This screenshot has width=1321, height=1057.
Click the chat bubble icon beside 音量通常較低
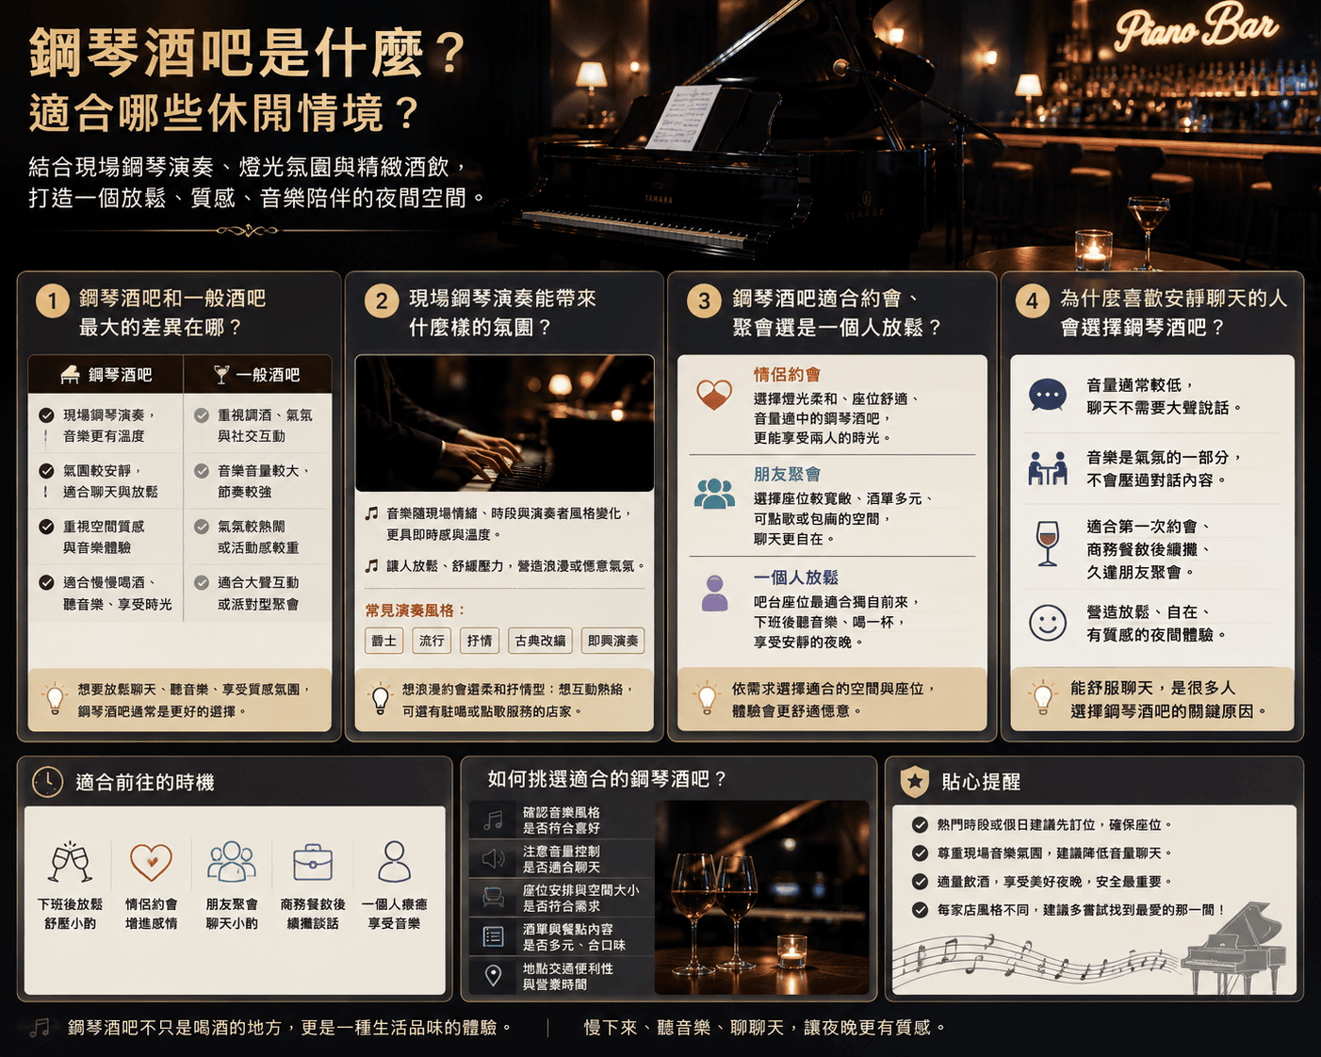(1048, 395)
